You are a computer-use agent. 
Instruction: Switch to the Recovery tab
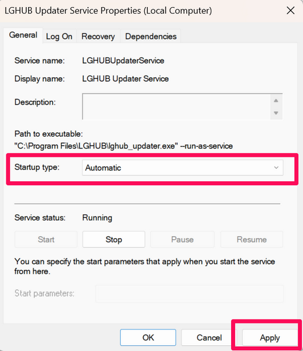point(98,36)
